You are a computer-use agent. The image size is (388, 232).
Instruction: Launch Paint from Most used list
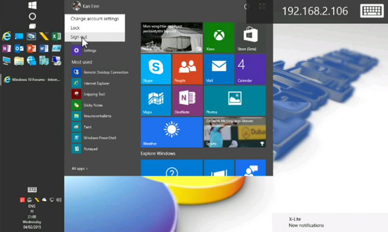82,127
